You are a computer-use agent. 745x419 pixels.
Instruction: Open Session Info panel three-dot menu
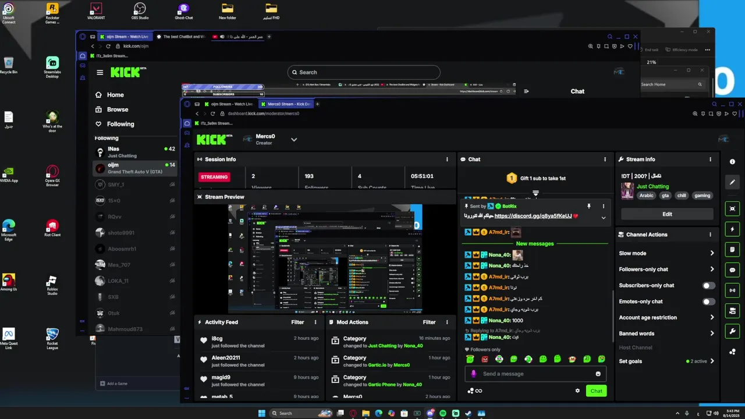[447, 159]
